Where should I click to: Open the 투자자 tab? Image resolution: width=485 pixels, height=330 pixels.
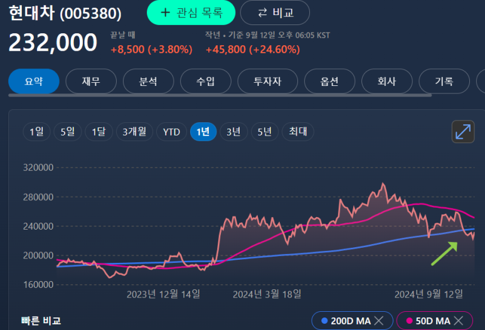point(267,82)
